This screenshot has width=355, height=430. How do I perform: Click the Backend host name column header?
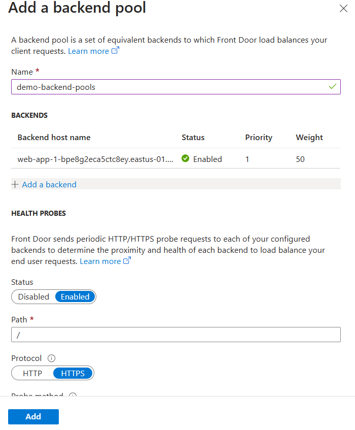pos(54,138)
